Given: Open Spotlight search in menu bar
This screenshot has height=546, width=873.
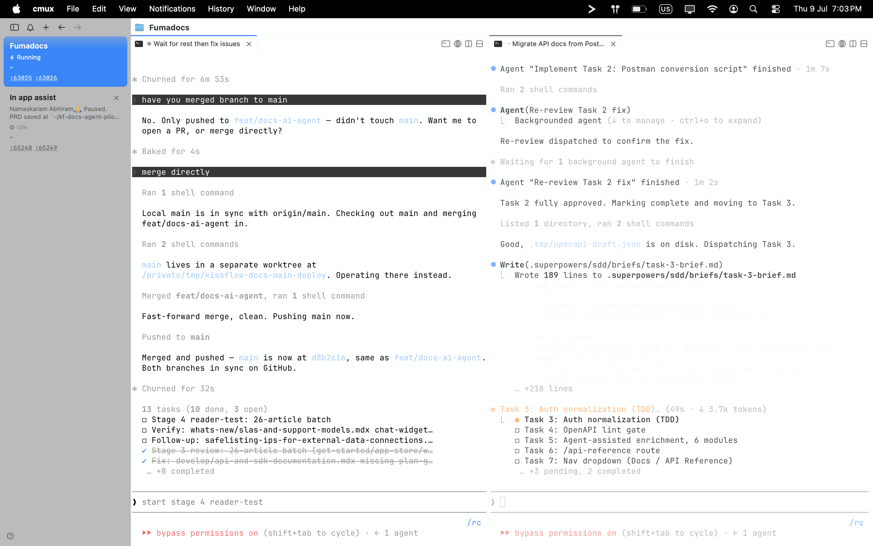Looking at the screenshot, I should point(753,9).
